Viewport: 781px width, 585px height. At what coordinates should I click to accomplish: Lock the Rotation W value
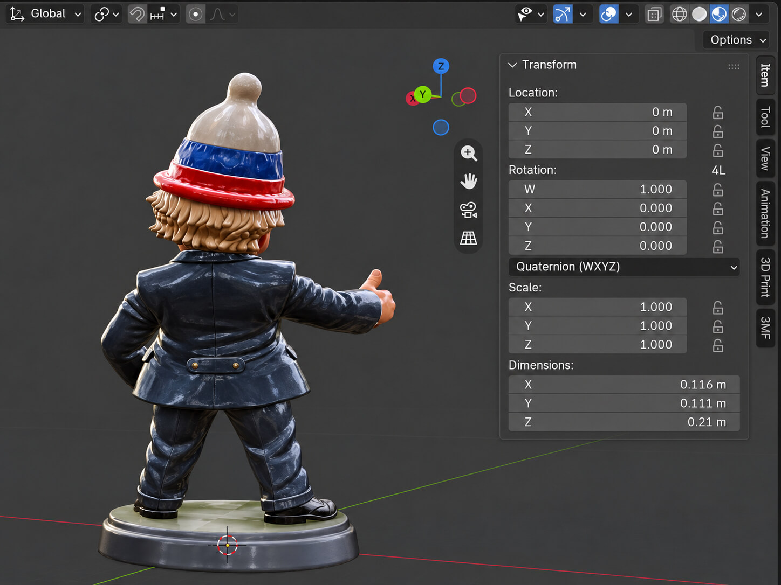[x=718, y=190]
